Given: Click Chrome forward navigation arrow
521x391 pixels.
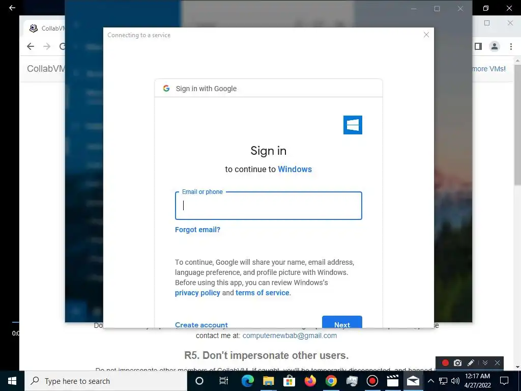Looking at the screenshot, I should 47,46.
